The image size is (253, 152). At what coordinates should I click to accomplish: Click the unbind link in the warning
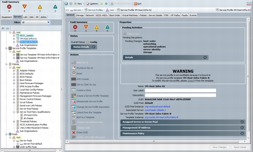[x=191, y=81]
